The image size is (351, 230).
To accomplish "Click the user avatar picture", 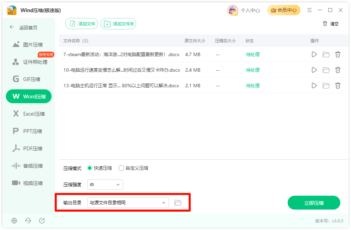I will (232, 10).
